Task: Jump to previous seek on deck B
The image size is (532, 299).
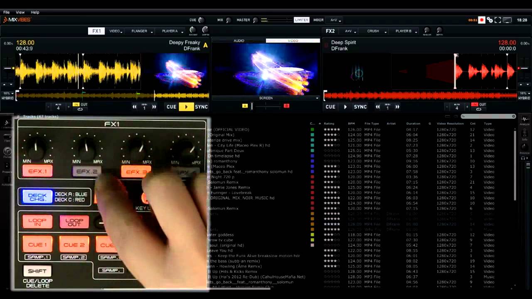Action: tap(378, 107)
